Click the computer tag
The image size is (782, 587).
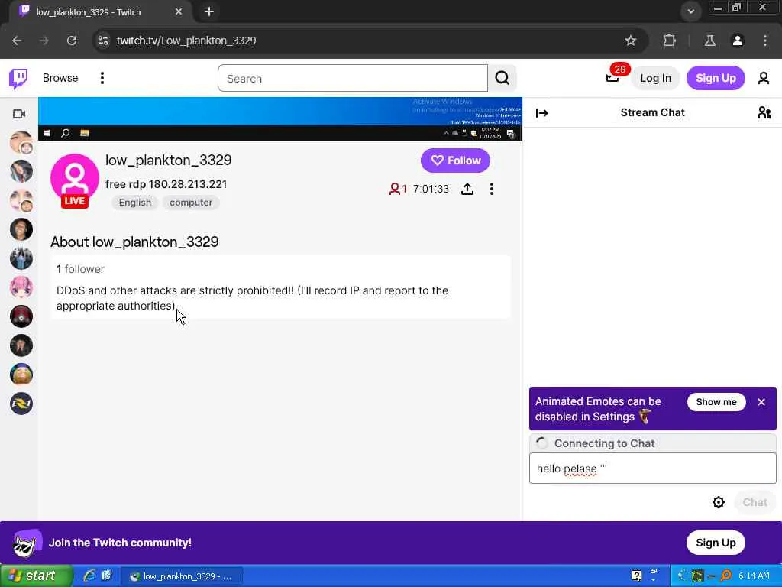[x=190, y=202]
